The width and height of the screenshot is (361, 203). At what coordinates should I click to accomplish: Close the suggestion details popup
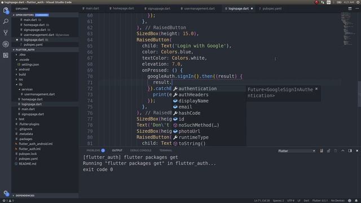(x=316, y=89)
